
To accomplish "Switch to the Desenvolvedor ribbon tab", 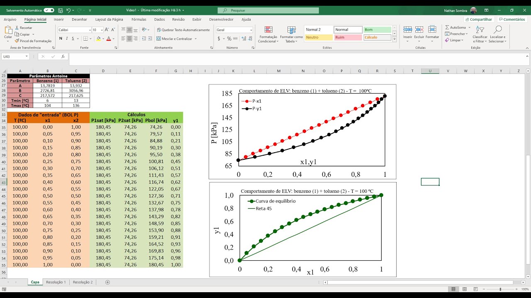I will (222, 19).
